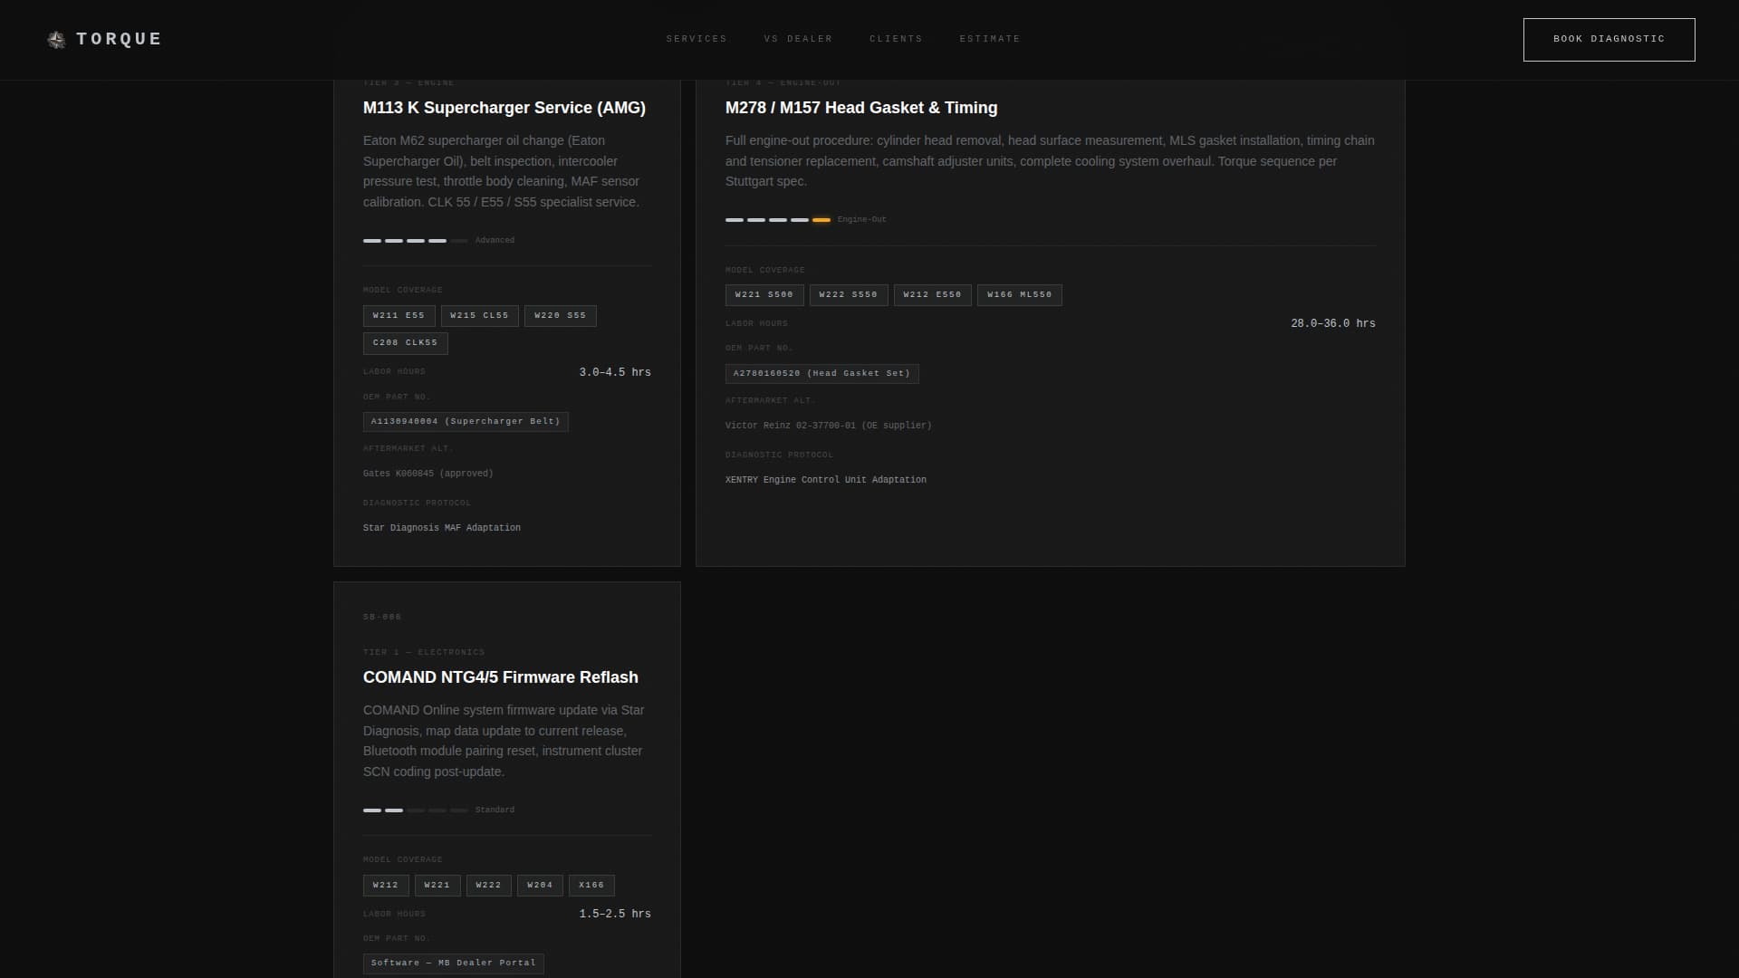Open M278 / M157 Head Gasket heading

(860, 108)
